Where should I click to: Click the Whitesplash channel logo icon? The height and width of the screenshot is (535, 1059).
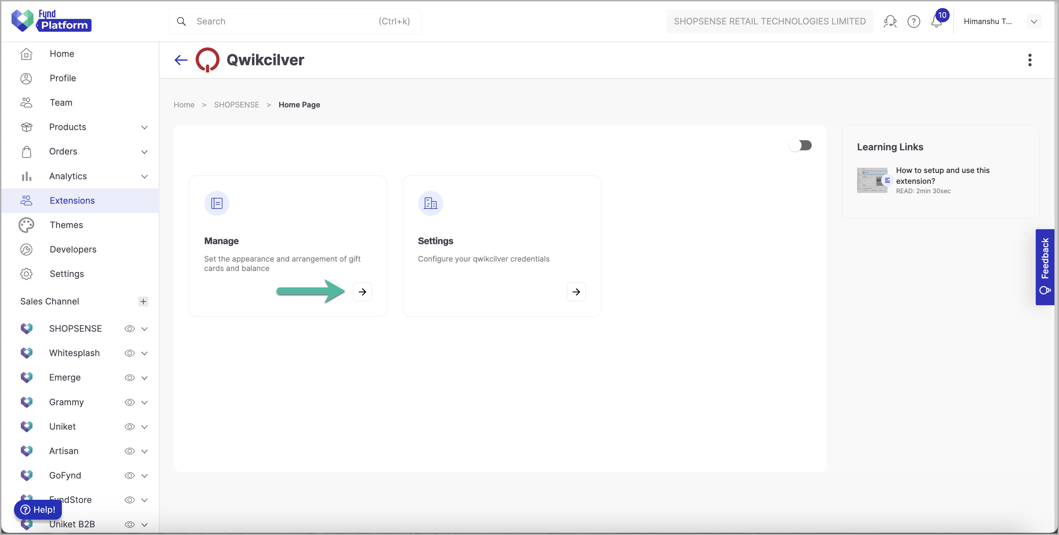[26, 353]
